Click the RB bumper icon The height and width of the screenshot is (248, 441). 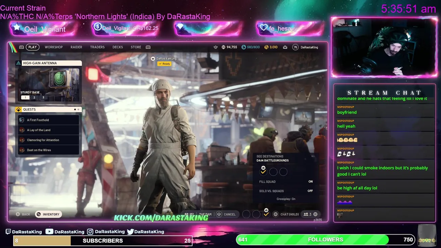point(148,47)
